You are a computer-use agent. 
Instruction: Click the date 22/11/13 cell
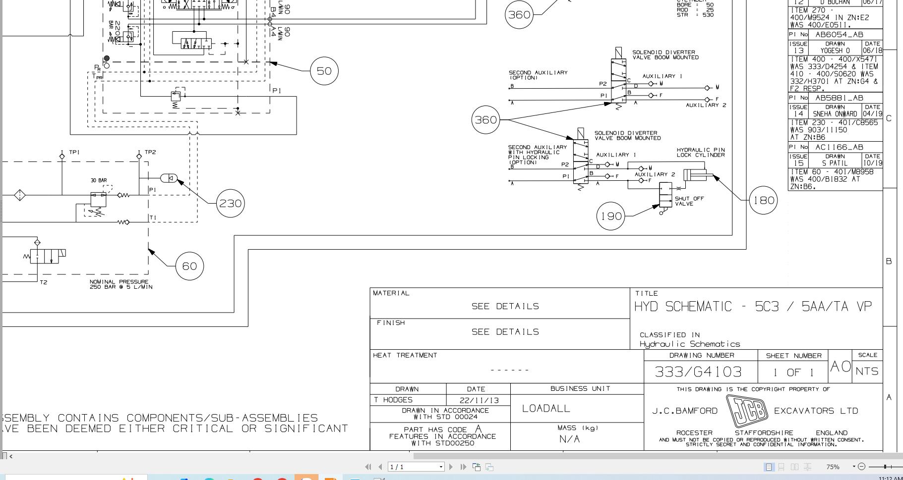(x=479, y=400)
